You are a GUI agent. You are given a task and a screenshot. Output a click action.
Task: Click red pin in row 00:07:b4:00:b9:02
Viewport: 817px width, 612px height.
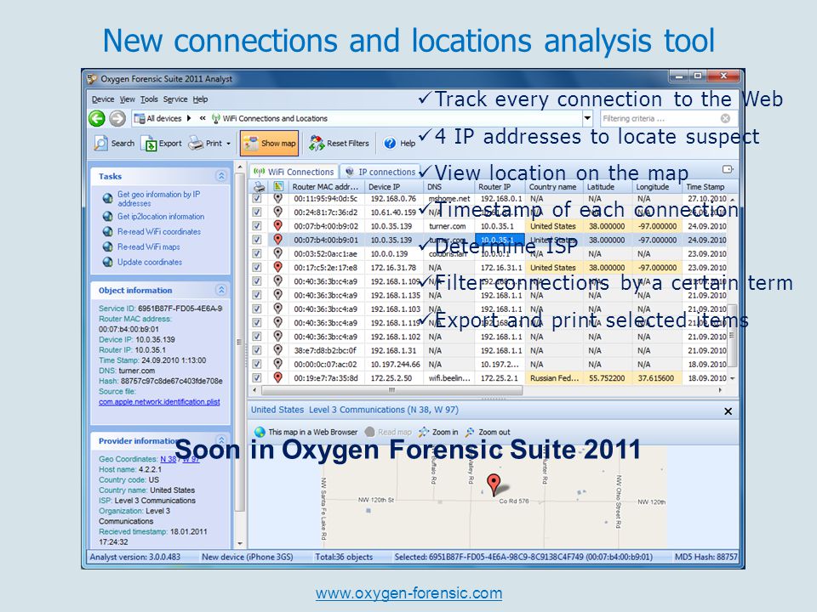point(277,226)
